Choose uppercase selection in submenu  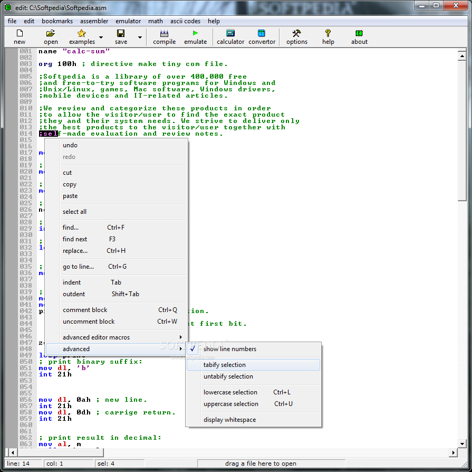254,404
